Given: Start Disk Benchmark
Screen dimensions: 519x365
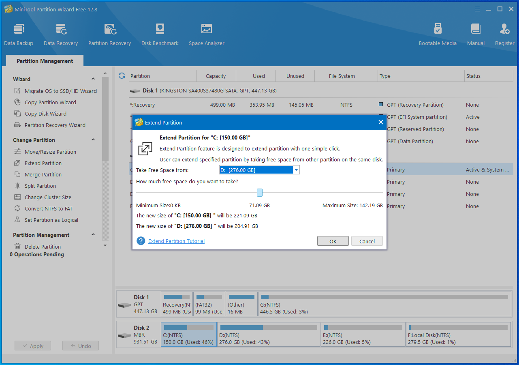Looking at the screenshot, I should [x=160, y=34].
